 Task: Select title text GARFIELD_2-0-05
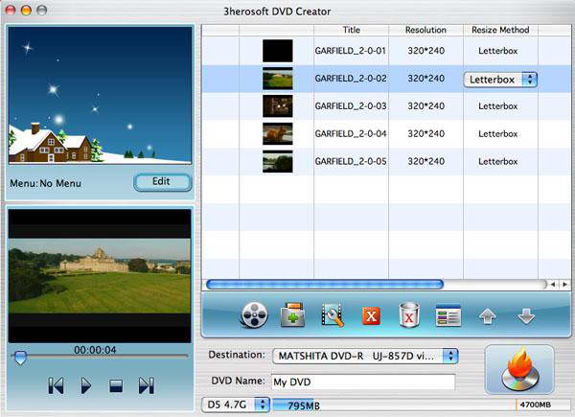[351, 161]
